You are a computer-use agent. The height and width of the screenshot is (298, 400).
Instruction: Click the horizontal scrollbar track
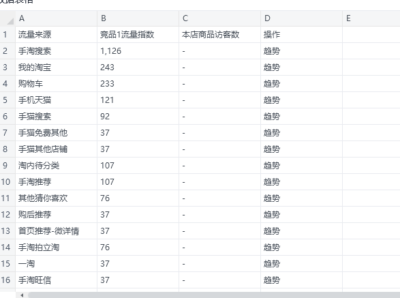coord(214,295)
